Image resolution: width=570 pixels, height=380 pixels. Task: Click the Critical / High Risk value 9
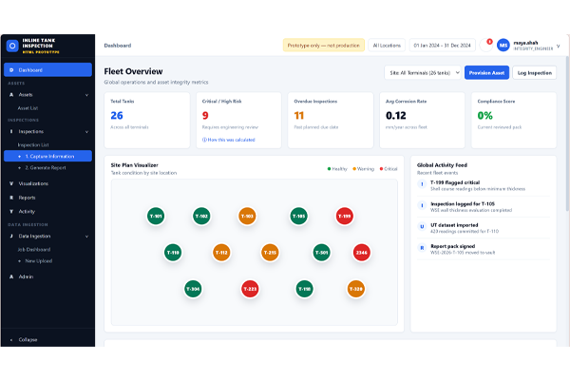[x=205, y=116]
